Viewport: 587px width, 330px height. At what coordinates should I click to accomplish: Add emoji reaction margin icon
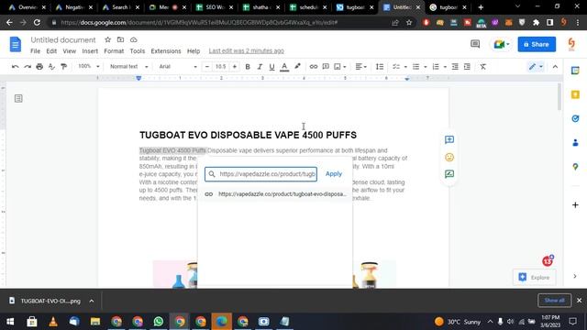click(449, 157)
